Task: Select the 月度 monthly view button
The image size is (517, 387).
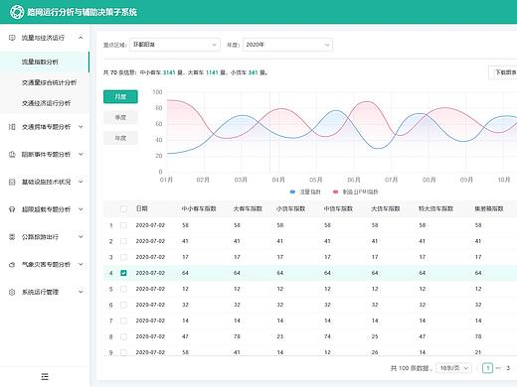Action: click(x=120, y=97)
